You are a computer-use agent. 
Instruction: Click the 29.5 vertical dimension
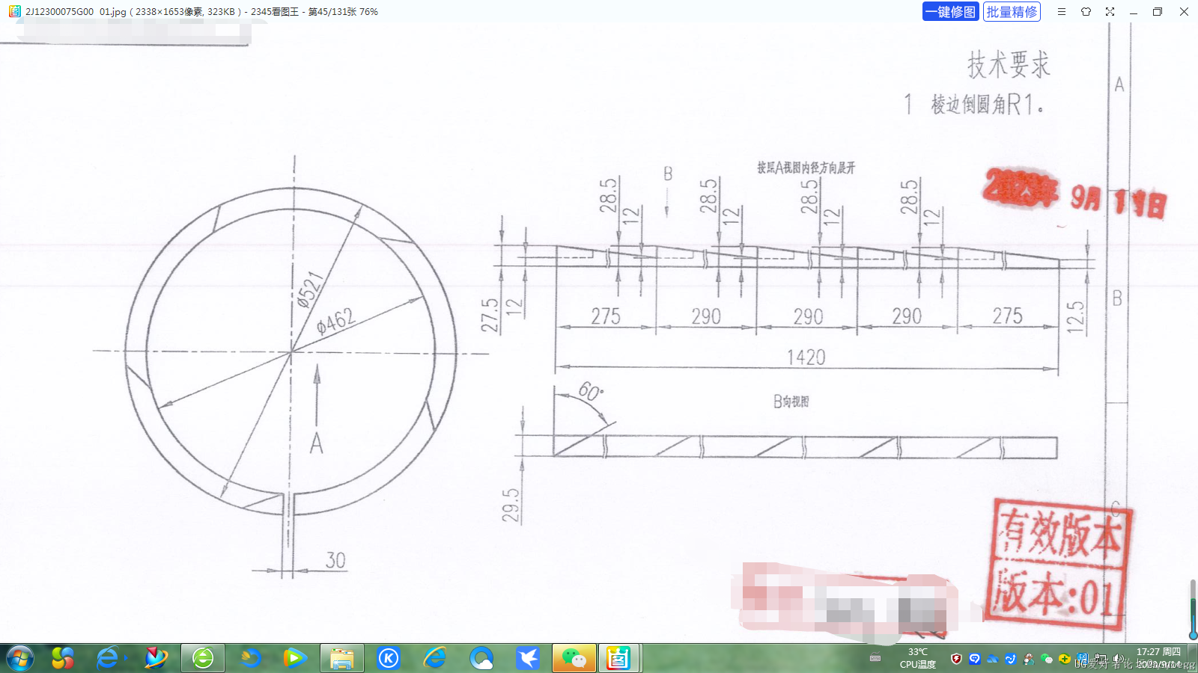[x=511, y=505]
